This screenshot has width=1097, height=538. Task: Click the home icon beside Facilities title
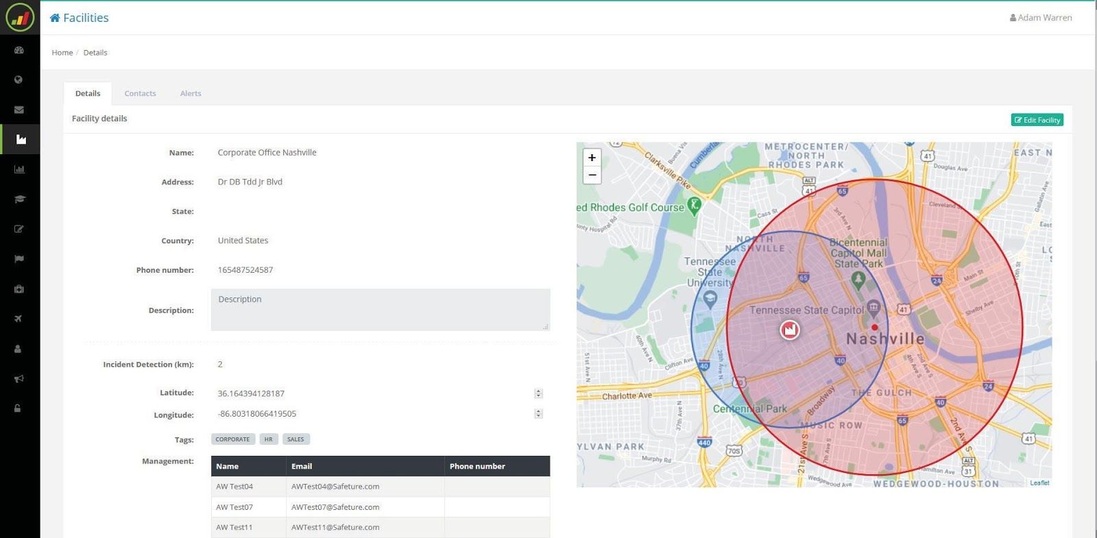click(55, 18)
